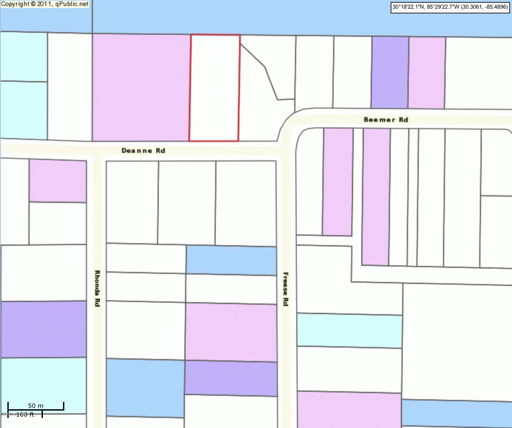Select the blue parcel bordering Rhonda Rd's east side
Screen dimensions: 512x428
(x=145, y=387)
